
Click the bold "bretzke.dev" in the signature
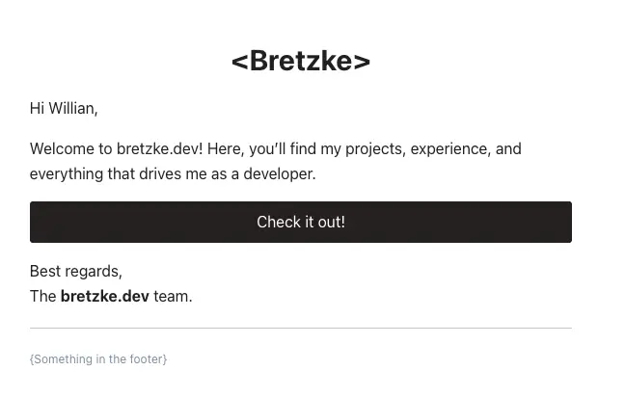(105, 296)
